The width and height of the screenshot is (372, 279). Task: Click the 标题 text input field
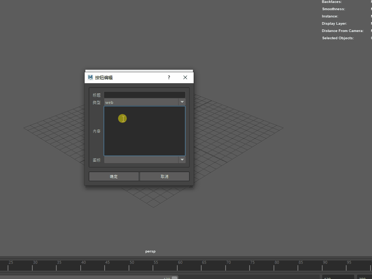[x=144, y=95]
